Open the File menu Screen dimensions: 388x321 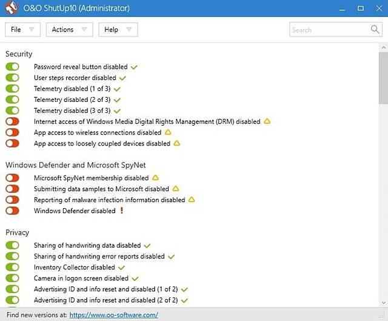22,30
